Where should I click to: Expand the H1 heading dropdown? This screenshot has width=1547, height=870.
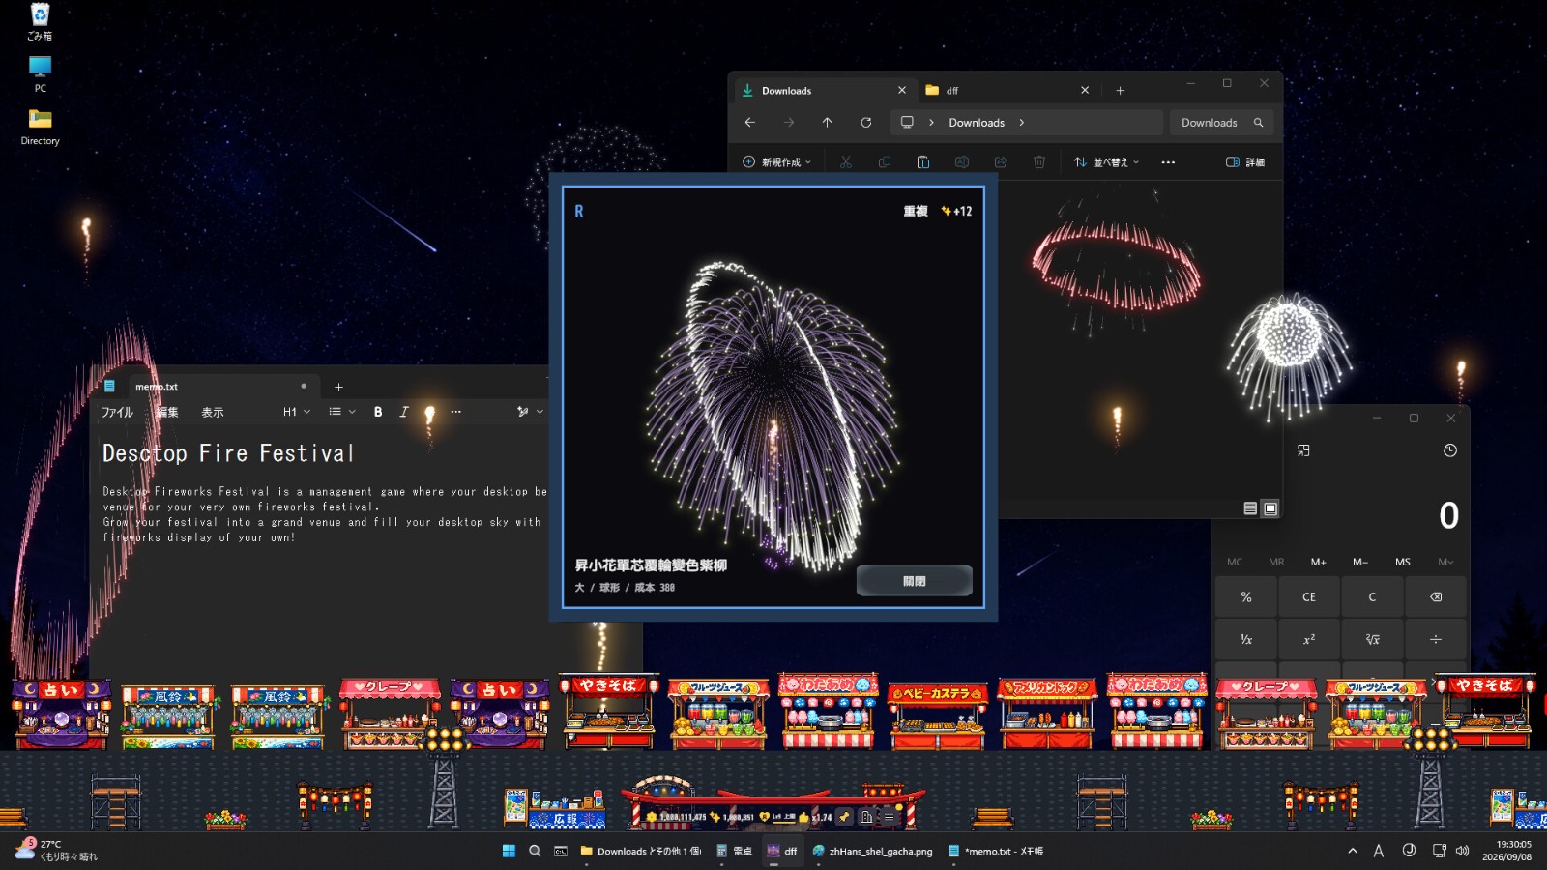pos(297,412)
